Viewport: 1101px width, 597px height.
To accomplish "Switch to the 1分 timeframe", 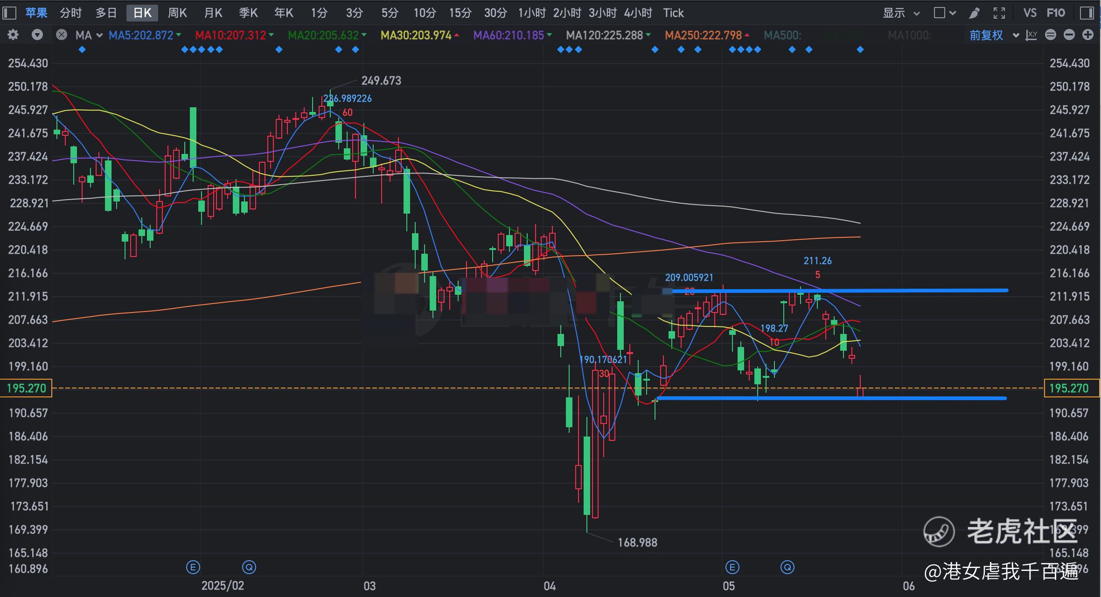I will (319, 13).
